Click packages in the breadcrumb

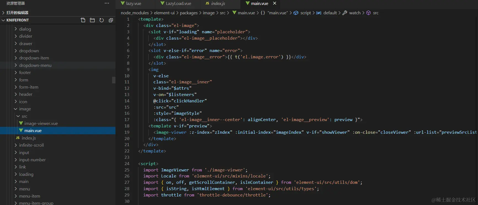click(189, 13)
